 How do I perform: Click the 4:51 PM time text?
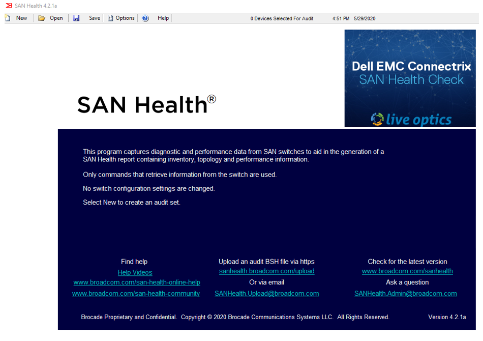tap(341, 18)
